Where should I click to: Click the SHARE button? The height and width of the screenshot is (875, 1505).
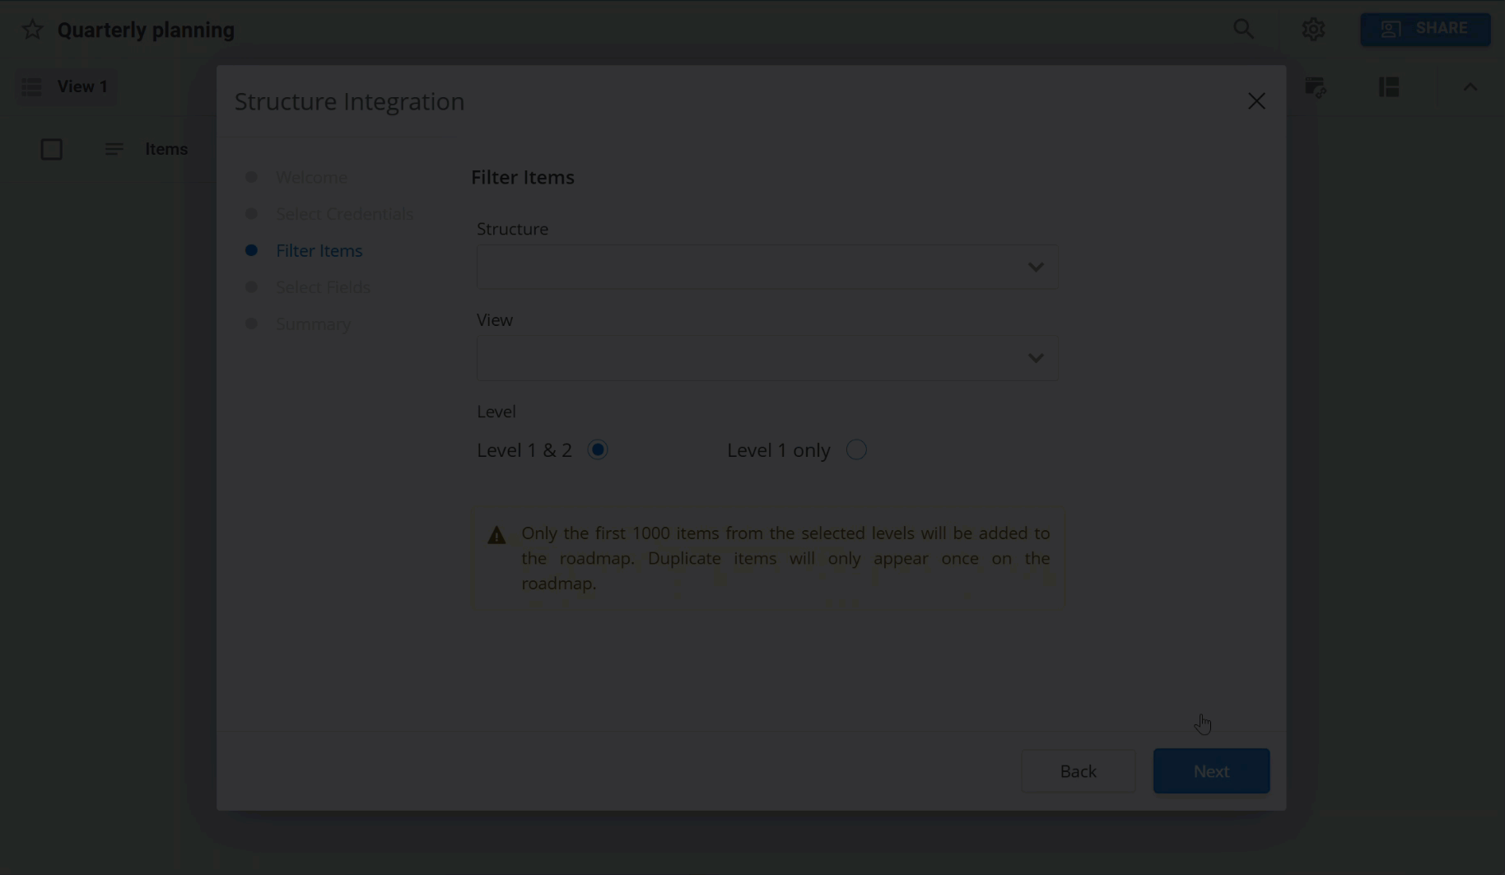click(x=1425, y=30)
